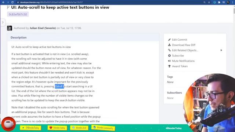
Task: Click Award Token trophy icon
Action: [169, 66]
